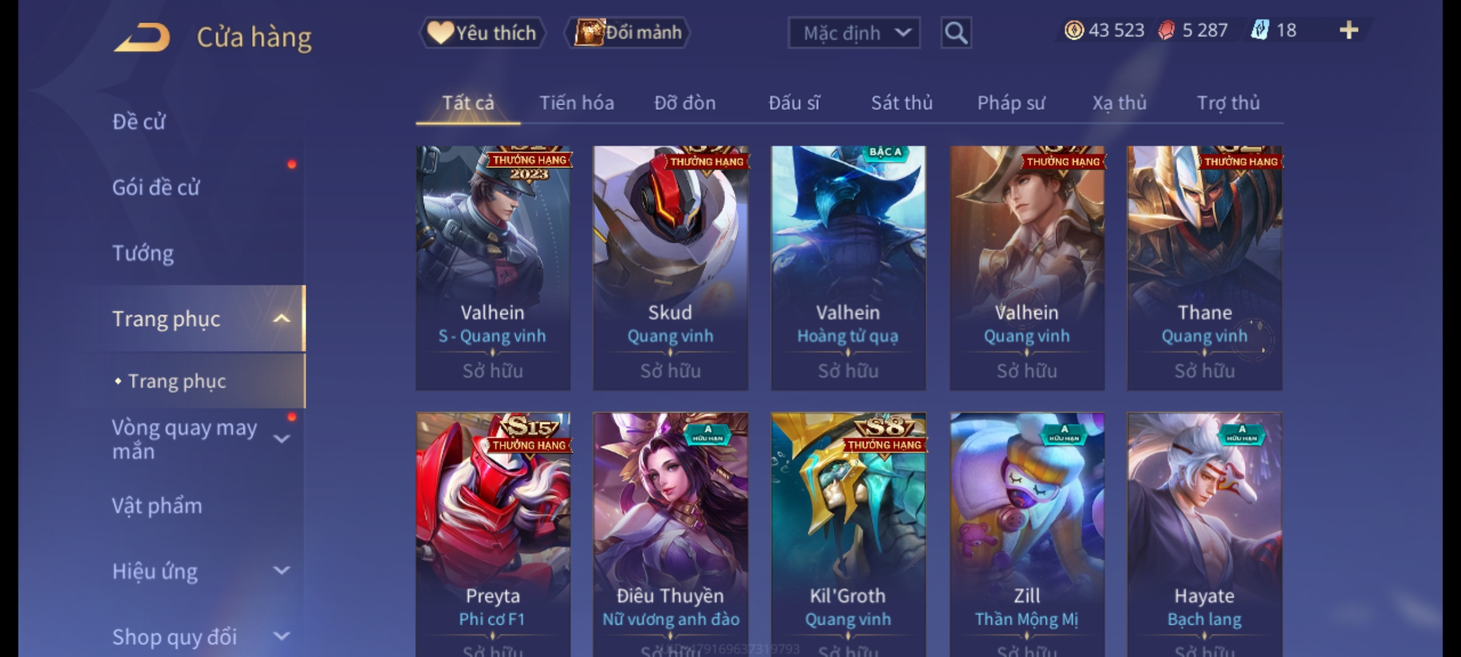Tap the gold coin balance icon
Screen dimensions: 1461x657
pos(1074,30)
